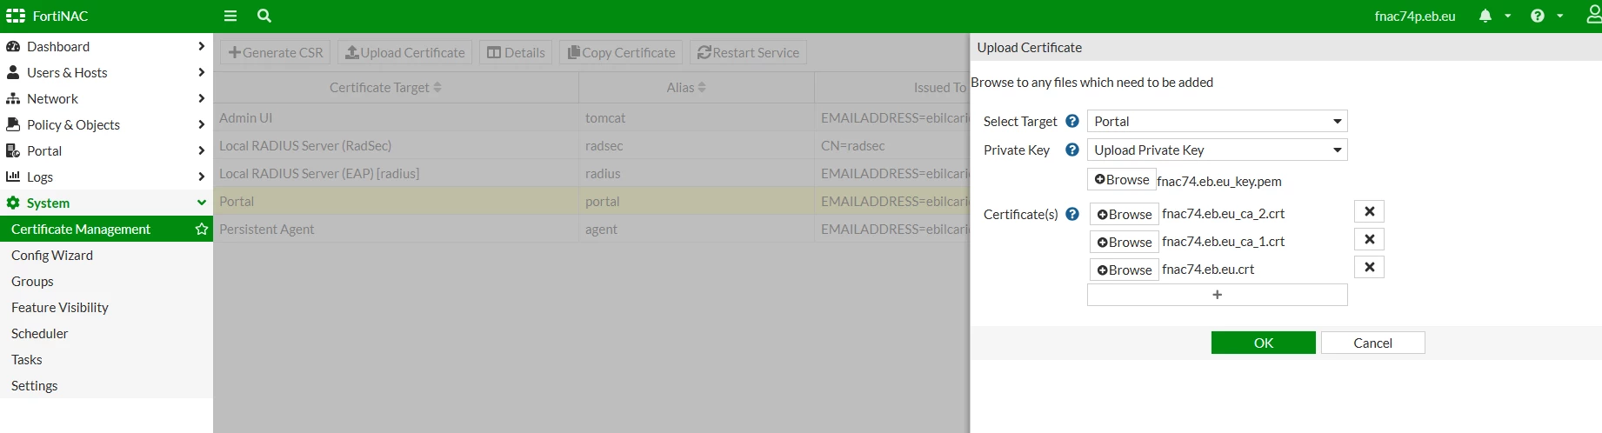The image size is (1602, 433).
Task: Open the help question mark menu
Action: click(1538, 16)
